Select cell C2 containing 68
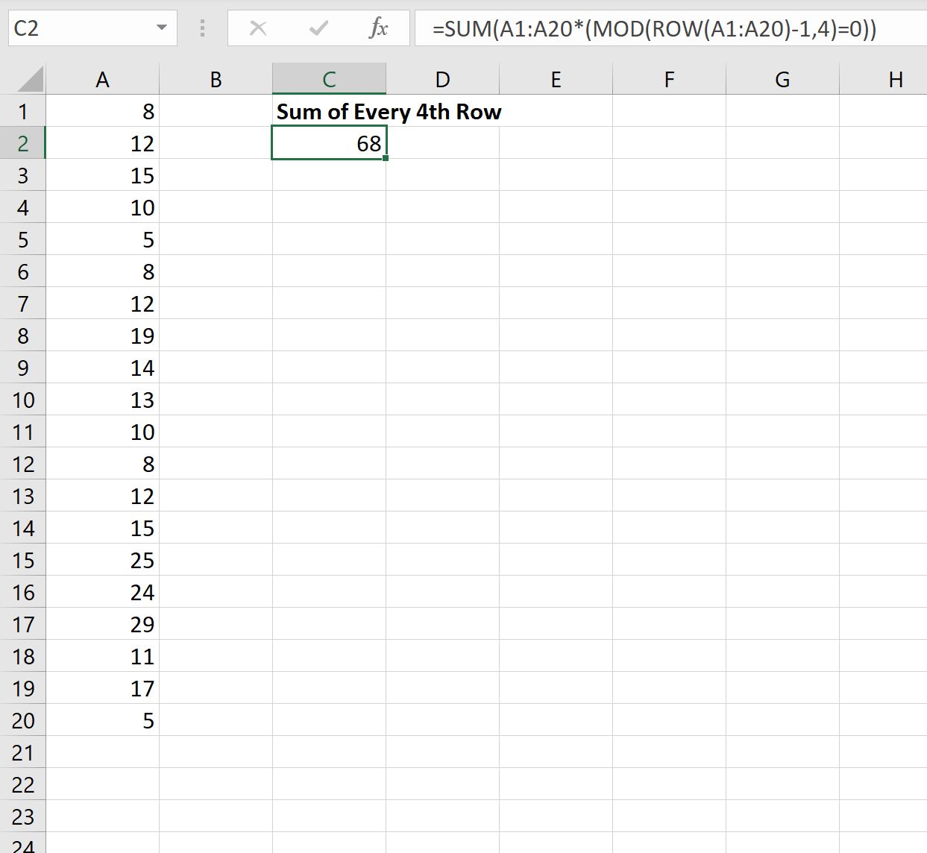Screen dimensions: 927x853 [x=329, y=143]
